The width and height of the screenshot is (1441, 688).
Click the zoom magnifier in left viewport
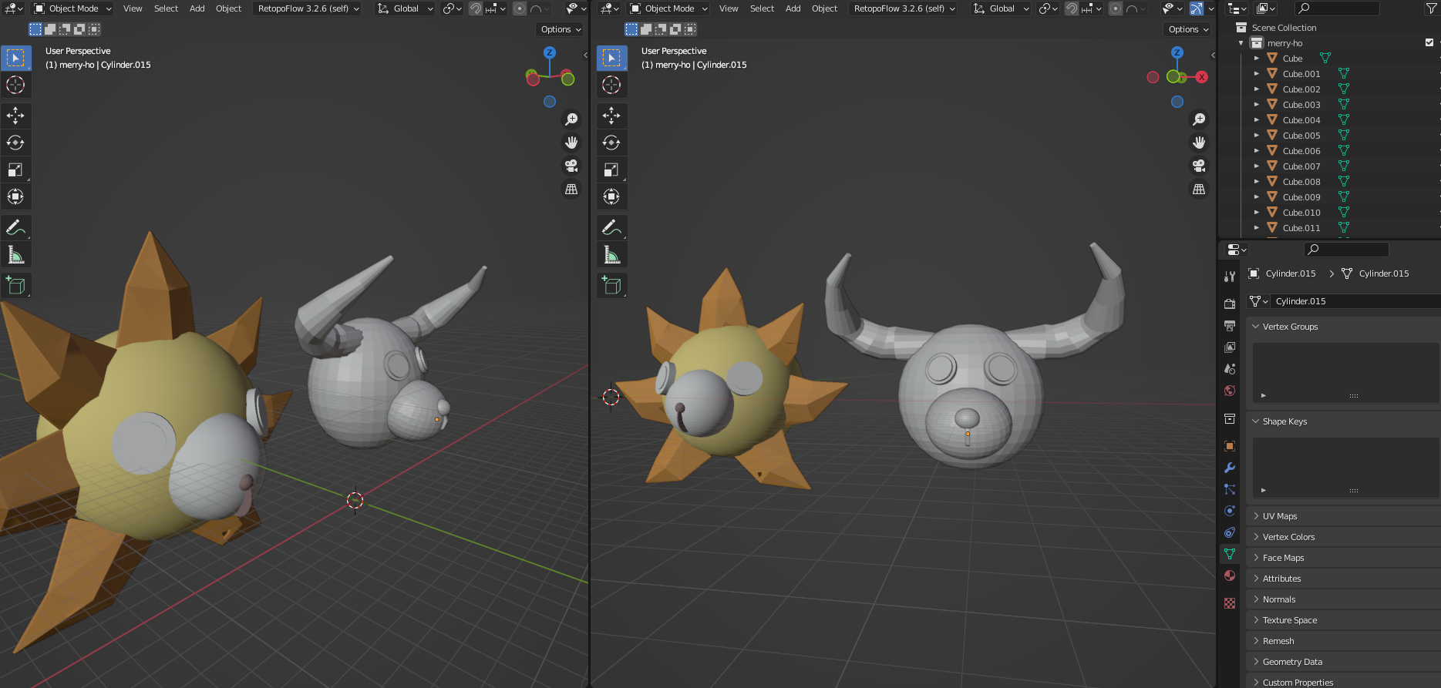571,119
